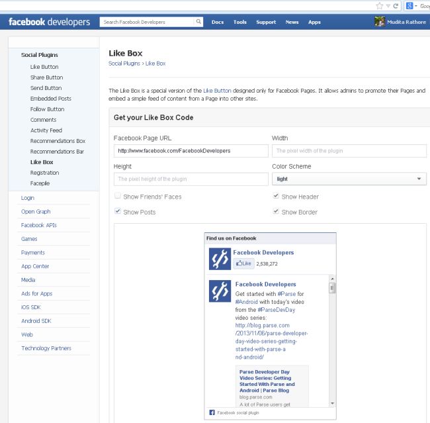Click the Height input field

pyautogui.click(x=191, y=179)
